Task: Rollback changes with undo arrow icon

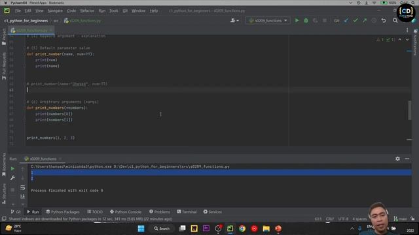Action: click(x=384, y=20)
